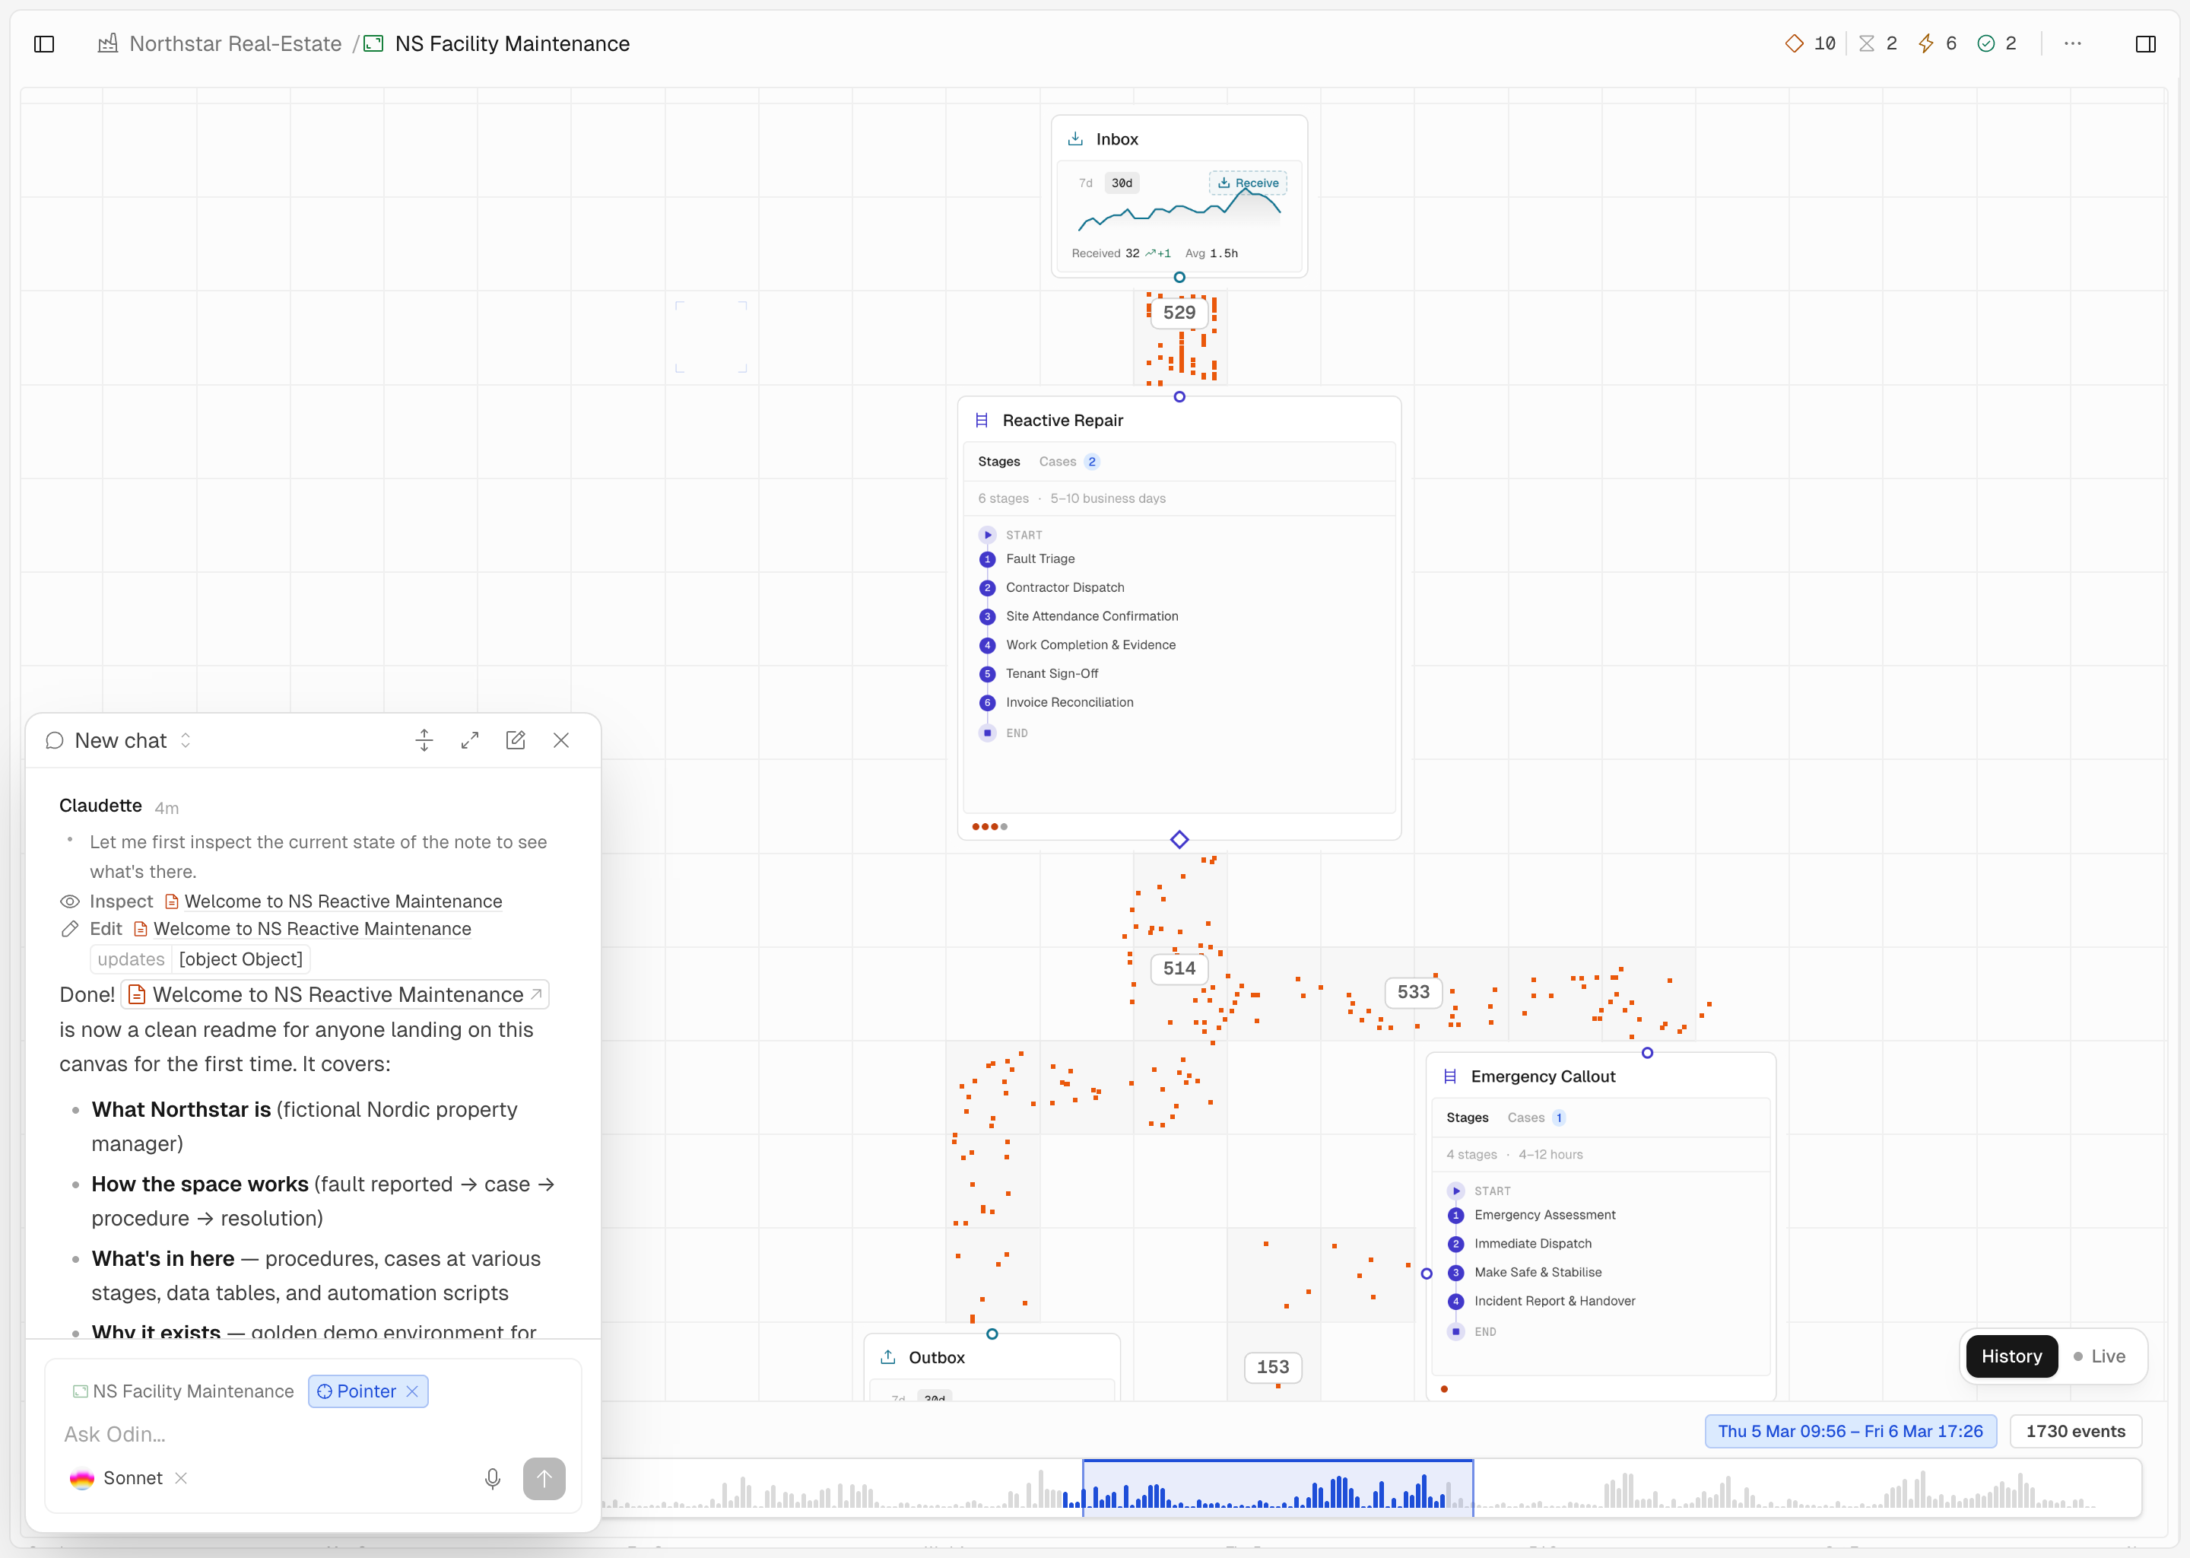Remove the Sonnet model selection
Image resolution: width=2190 pixels, height=1558 pixels.
click(x=181, y=1478)
